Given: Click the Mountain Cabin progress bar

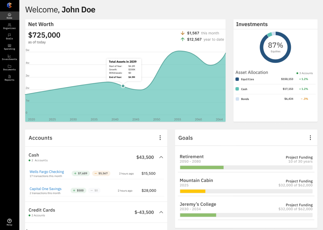Looking at the screenshot, I should pyautogui.click(x=246, y=191).
